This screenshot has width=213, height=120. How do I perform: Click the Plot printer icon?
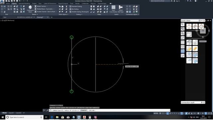point(17,1)
